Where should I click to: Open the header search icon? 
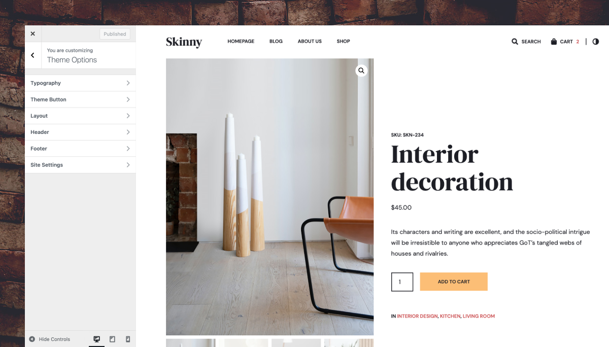pyautogui.click(x=515, y=42)
